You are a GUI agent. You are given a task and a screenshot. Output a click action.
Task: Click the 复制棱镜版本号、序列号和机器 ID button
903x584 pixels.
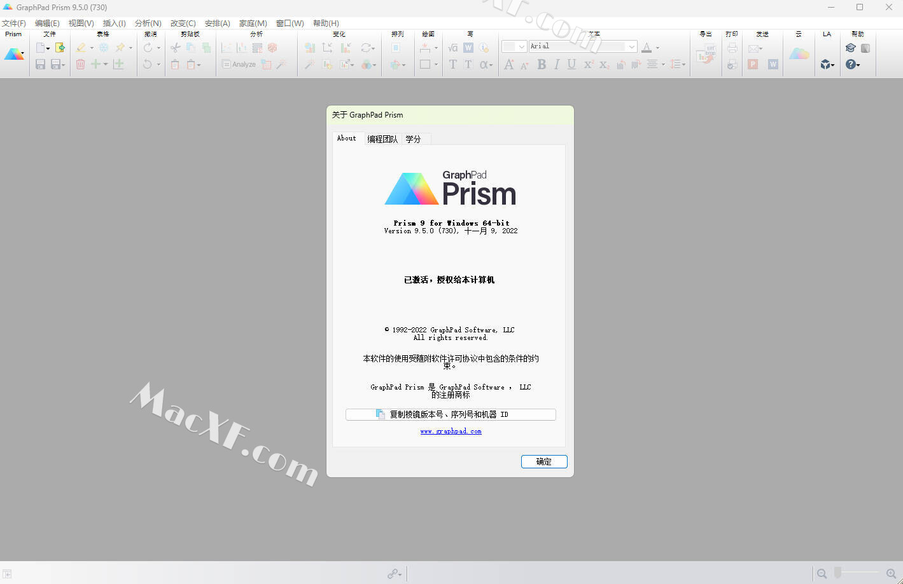(x=451, y=414)
